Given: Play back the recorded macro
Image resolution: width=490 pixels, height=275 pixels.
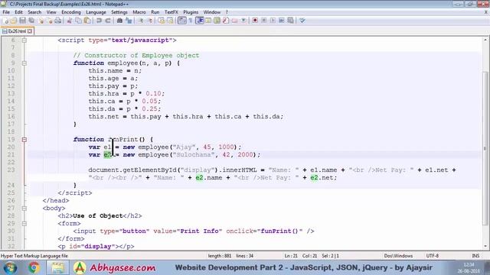Looking at the screenshot, I should tap(273, 21).
